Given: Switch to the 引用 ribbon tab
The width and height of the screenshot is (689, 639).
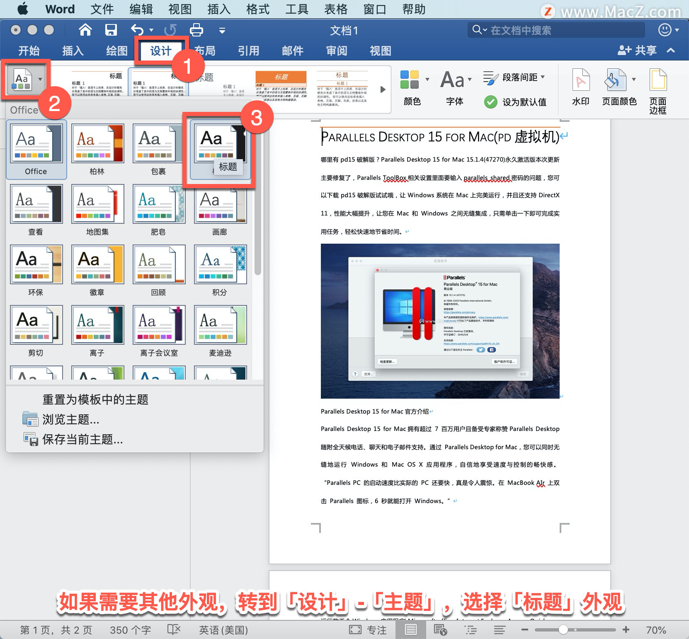Looking at the screenshot, I should (x=249, y=51).
